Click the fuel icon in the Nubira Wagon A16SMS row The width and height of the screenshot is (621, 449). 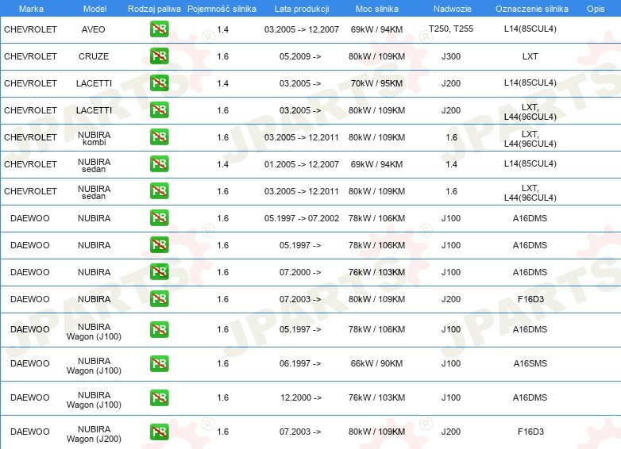pos(159,363)
